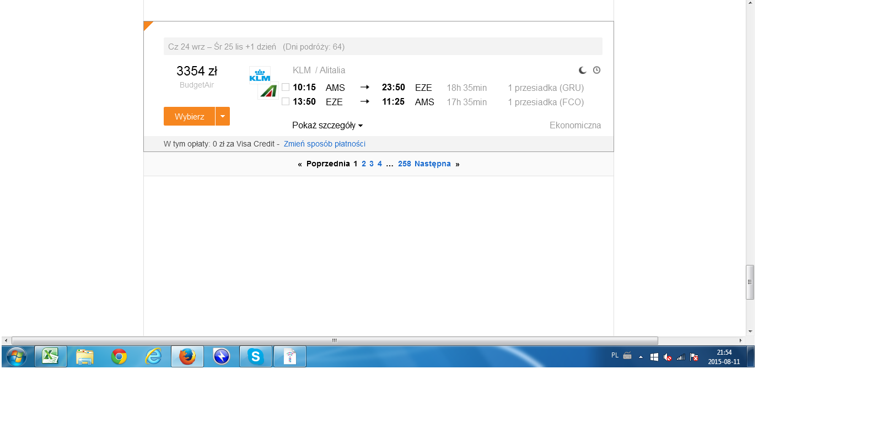Viewport: 882px width, 423px height.
Task: Tick the 13:50 EZE return flight checkbox
Action: tap(286, 101)
